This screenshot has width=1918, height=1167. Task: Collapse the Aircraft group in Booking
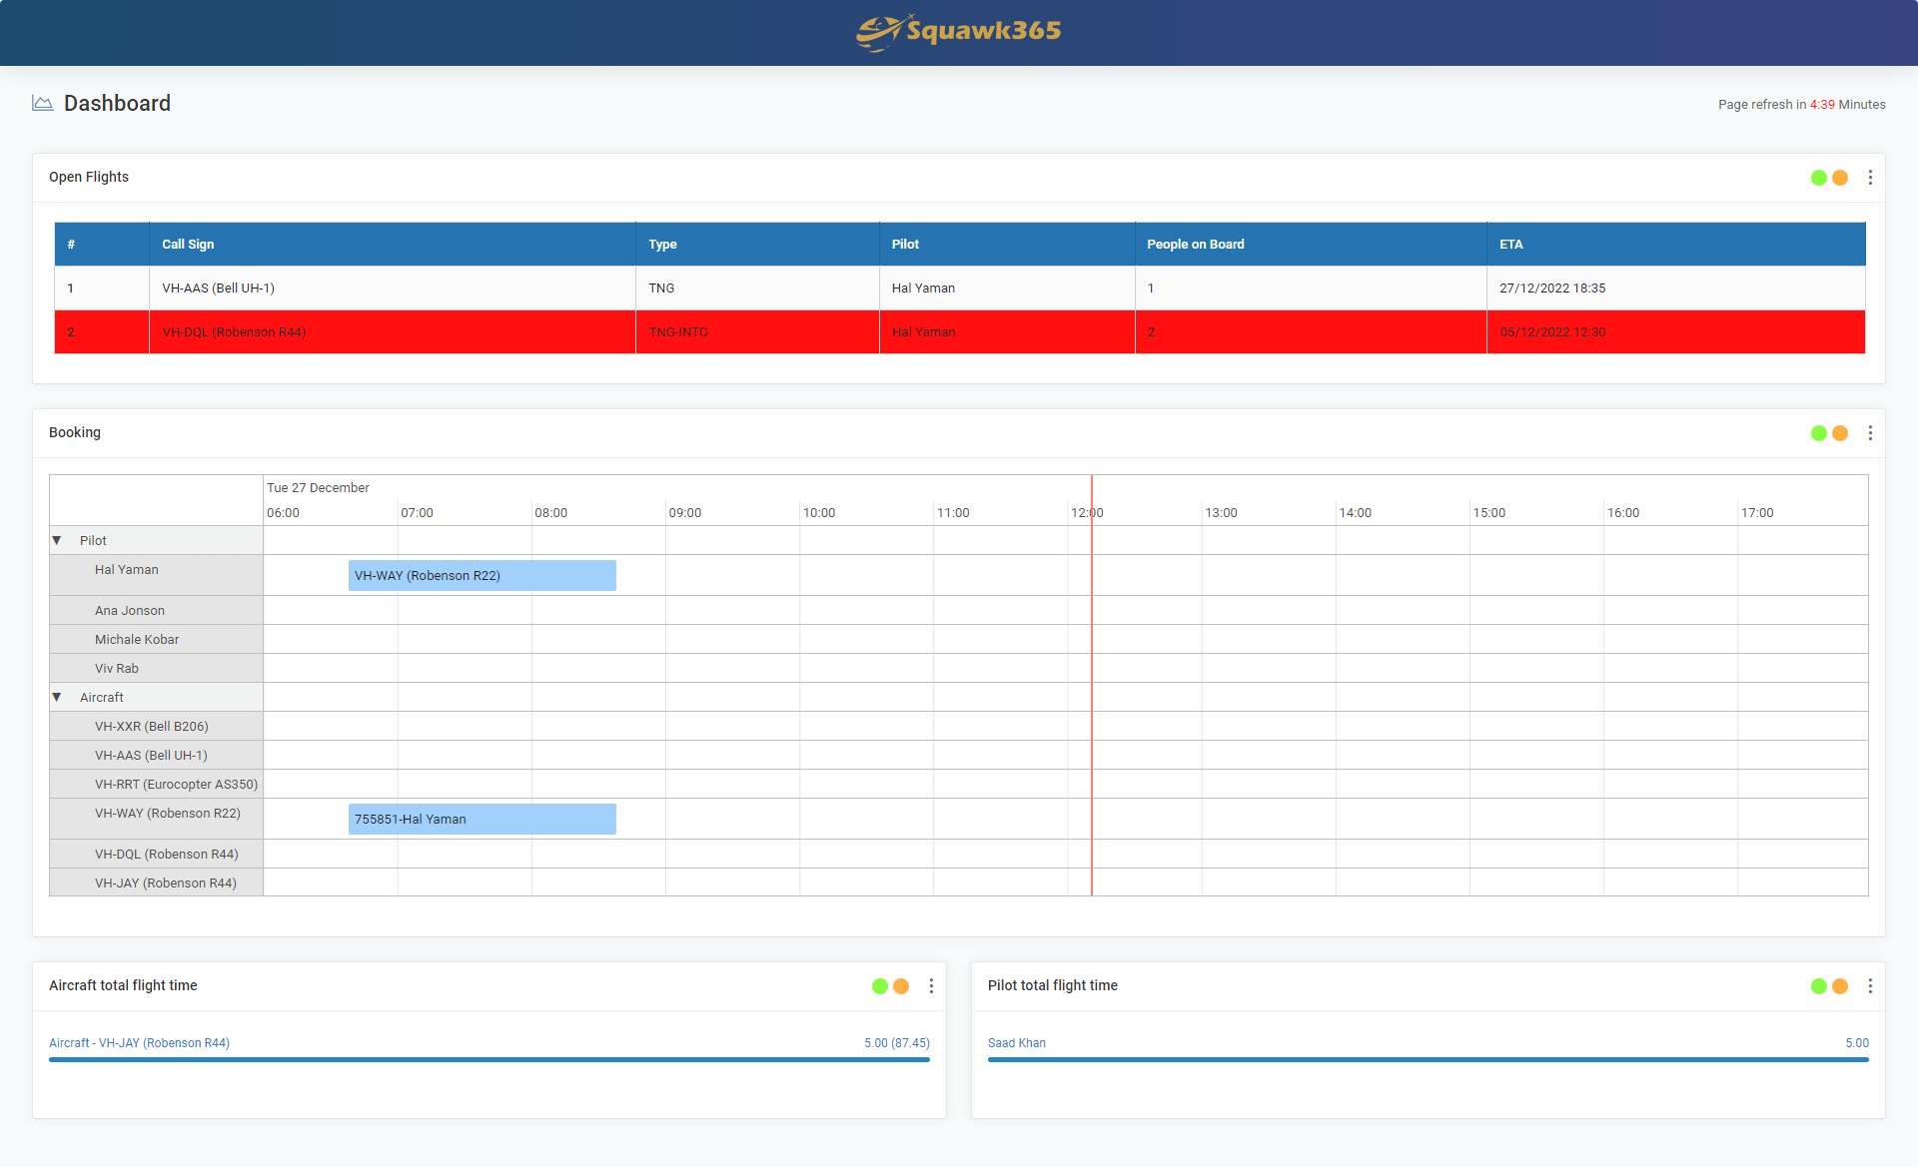tap(57, 697)
